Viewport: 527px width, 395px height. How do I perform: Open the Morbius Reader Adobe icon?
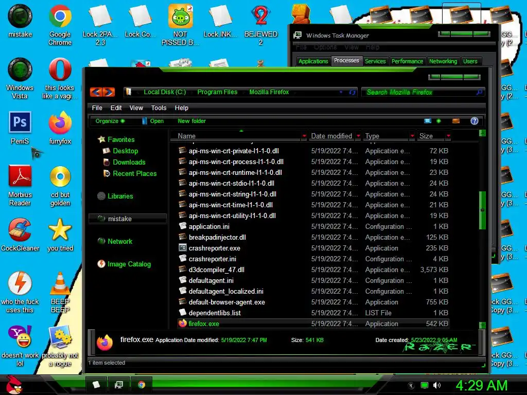20,185
